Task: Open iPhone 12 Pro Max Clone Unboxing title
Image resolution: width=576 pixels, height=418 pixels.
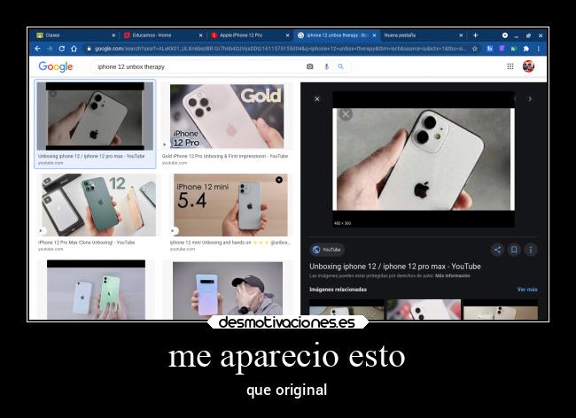Action: point(86,243)
